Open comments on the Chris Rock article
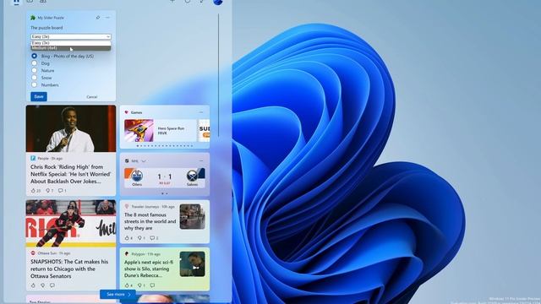The width and height of the screenshot is (541, 304). (60, 190)
